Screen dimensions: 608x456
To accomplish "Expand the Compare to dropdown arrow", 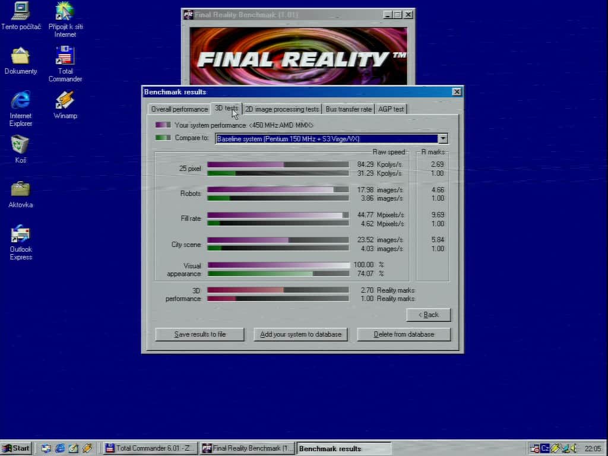I will [x=443, y=138].
